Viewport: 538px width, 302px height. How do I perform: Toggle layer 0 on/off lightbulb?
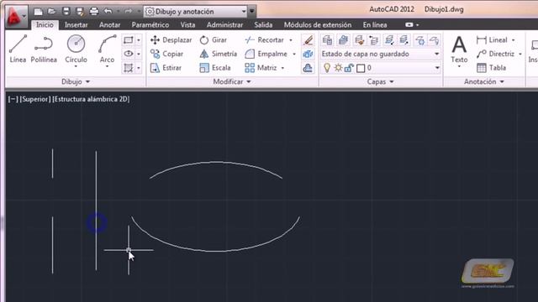point(327,68)
